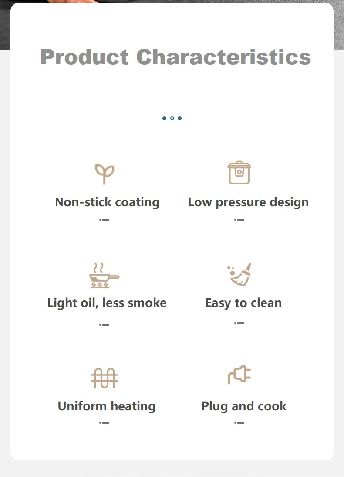Select the first filled pagination dot

[164, 118]
